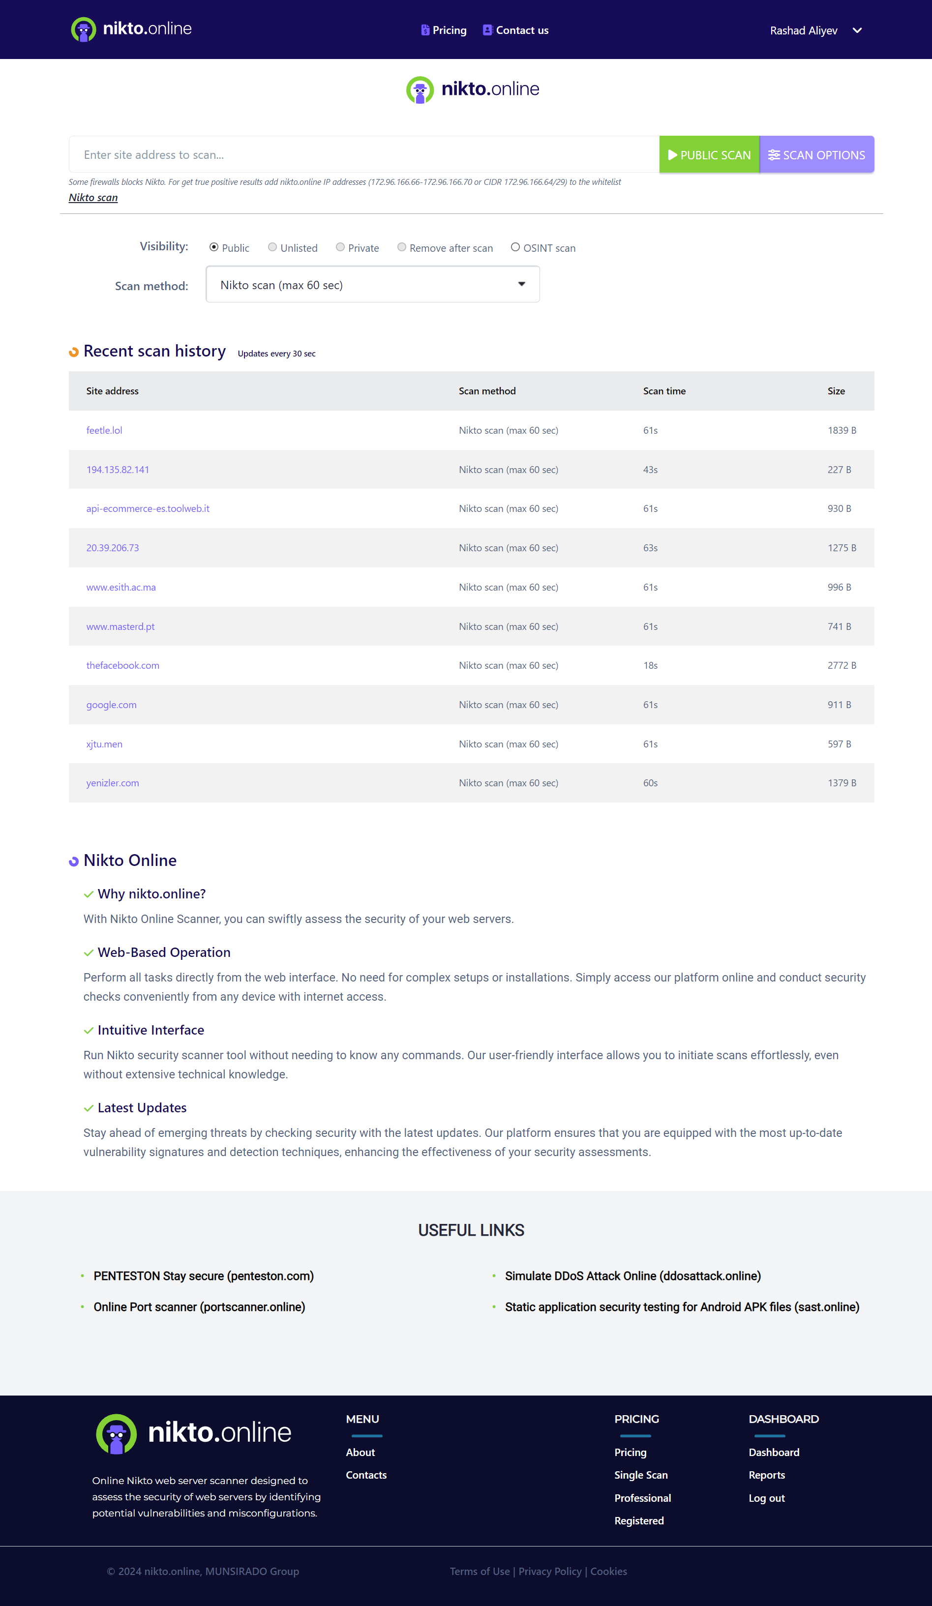This screenshot has width=932, height=1606.
Task: Open 194.135.82.141 scan result
Action: [x=118, y=470]
